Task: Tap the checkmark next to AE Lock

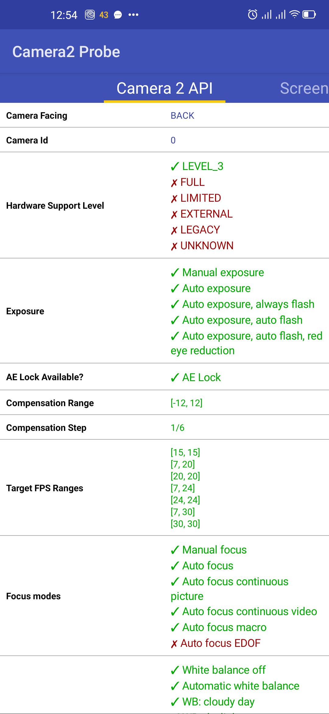Action: pos(175,378)
